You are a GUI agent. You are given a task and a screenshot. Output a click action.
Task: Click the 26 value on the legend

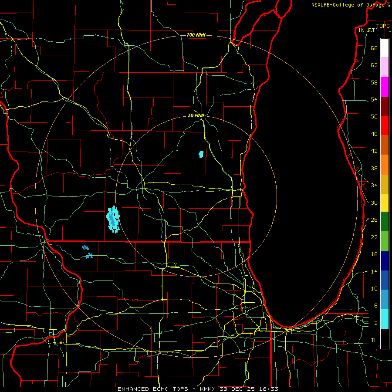[374, 220]
